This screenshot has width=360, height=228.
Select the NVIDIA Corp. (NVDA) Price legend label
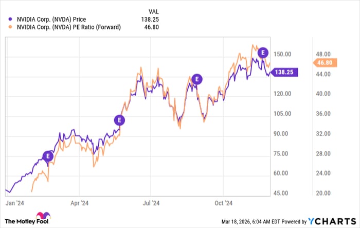click(52, 20)
